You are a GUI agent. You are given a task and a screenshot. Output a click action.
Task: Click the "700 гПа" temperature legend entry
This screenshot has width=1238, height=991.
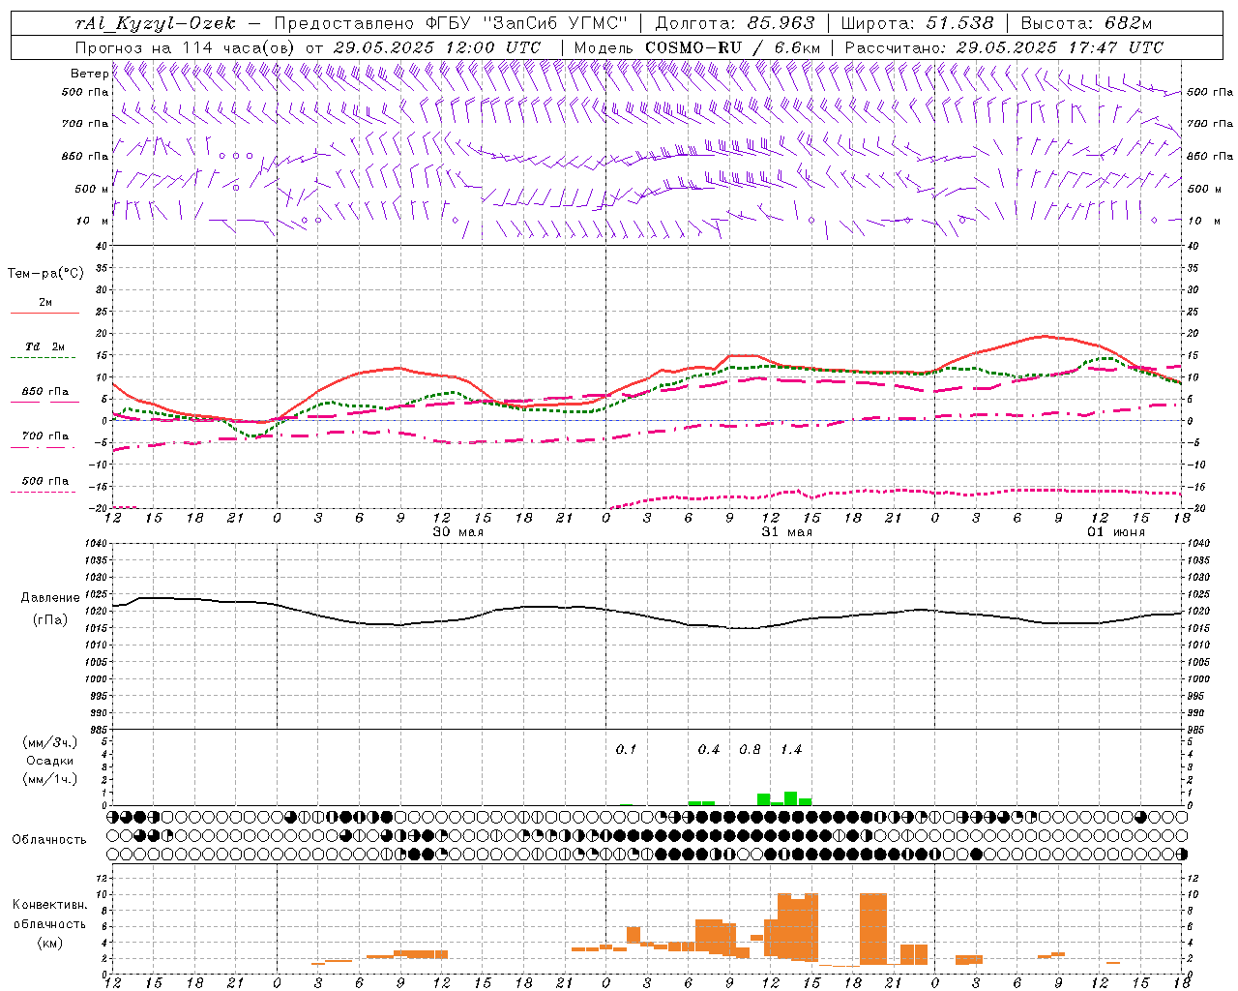pos(45,436)
